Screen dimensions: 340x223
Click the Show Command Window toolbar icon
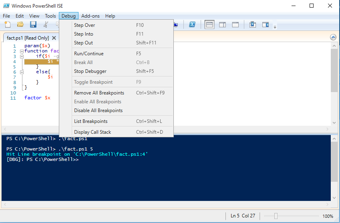pos(252,25)
